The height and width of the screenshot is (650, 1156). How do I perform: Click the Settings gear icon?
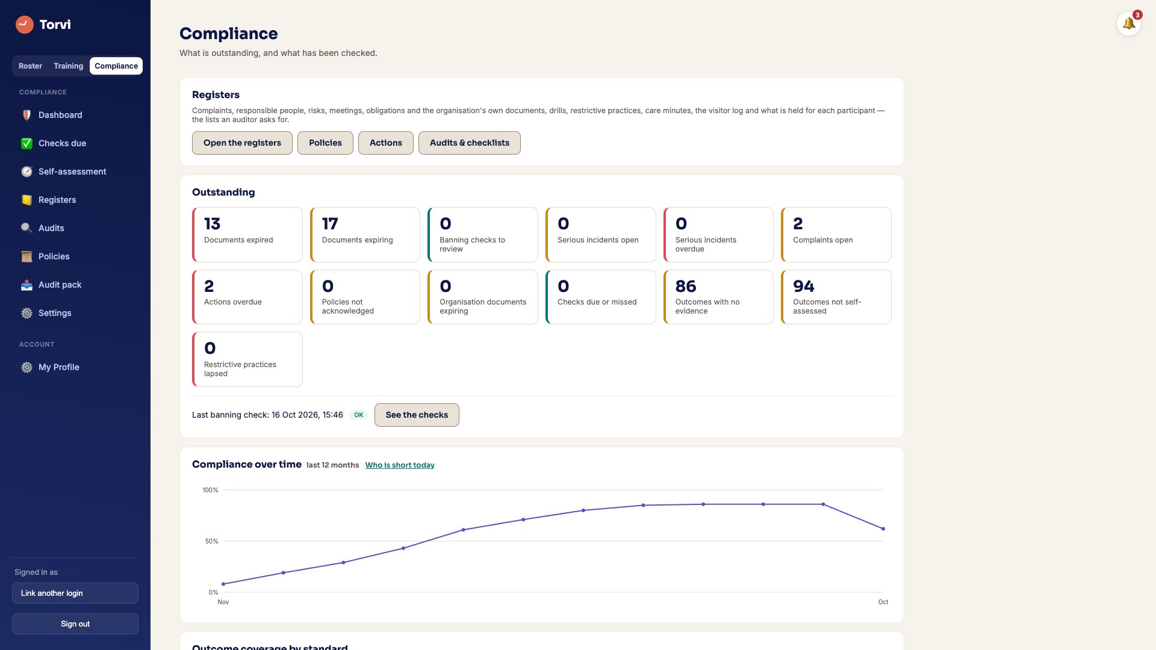(x=26, y=313)
